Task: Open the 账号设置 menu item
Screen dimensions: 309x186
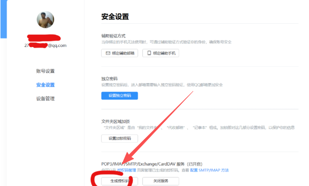Action: click(x=45, y=71)
